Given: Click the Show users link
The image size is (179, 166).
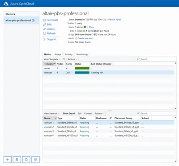Looking at the screenshot, I should pos(91,27).
